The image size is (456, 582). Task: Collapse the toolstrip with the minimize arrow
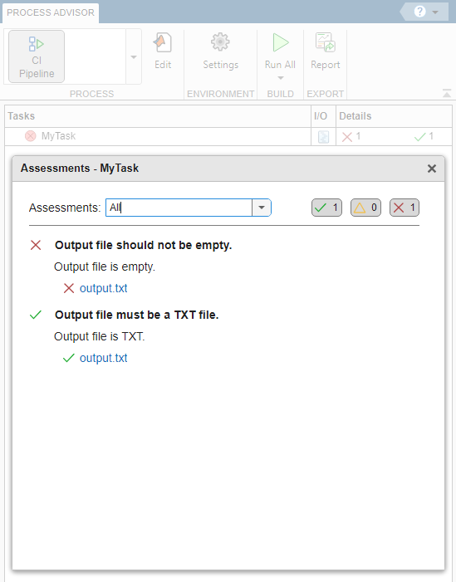tap(447, 94)
